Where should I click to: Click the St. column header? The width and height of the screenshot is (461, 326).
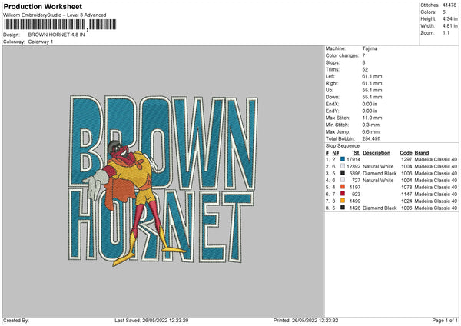pos(357,153)
